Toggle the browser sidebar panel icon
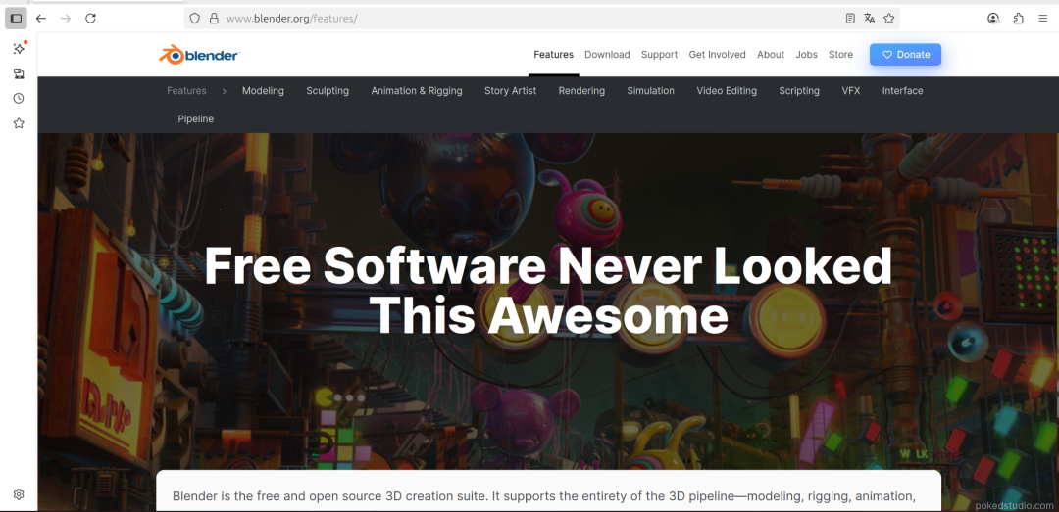Screen dimensions: 1059x512 (17, 19)
